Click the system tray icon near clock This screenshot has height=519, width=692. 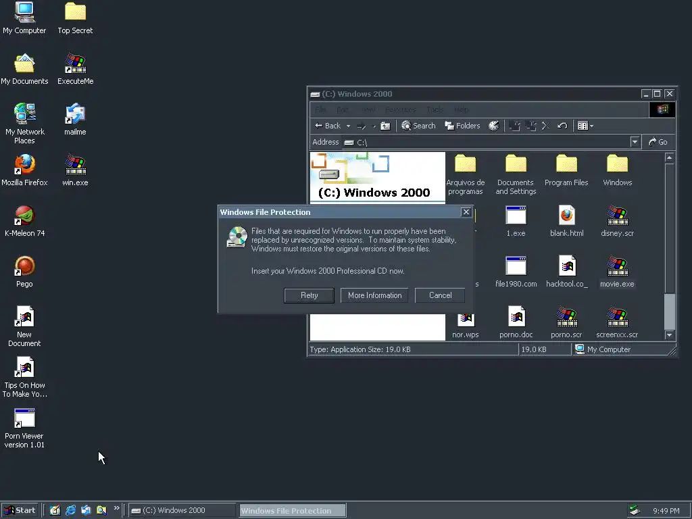635,510
